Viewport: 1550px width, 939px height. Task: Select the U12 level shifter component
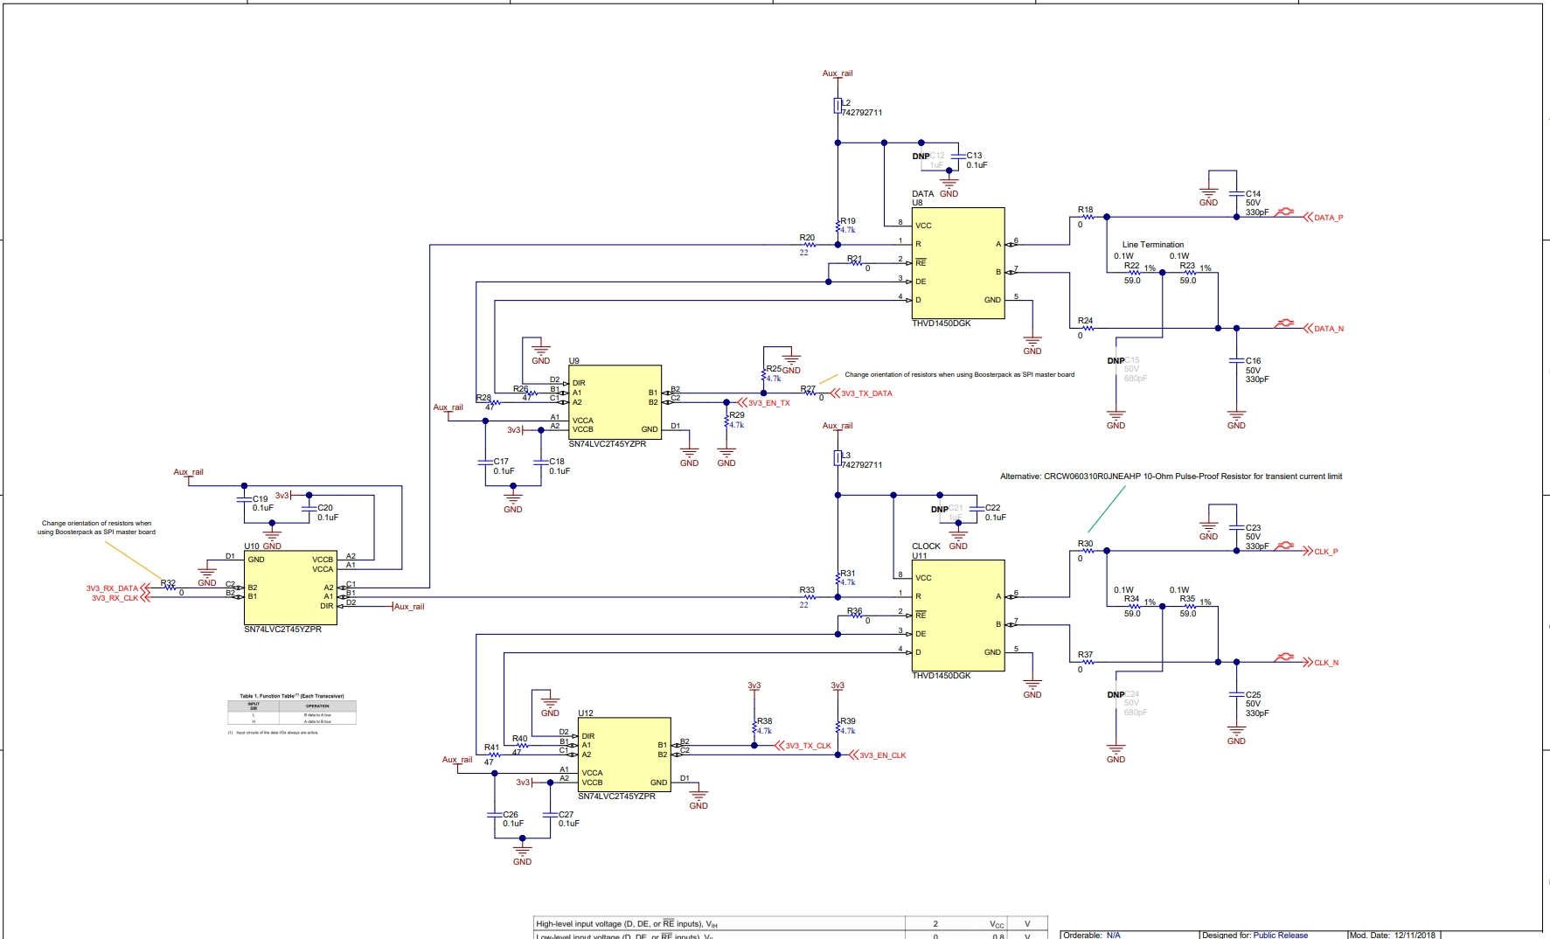click(x=623, y=755)
